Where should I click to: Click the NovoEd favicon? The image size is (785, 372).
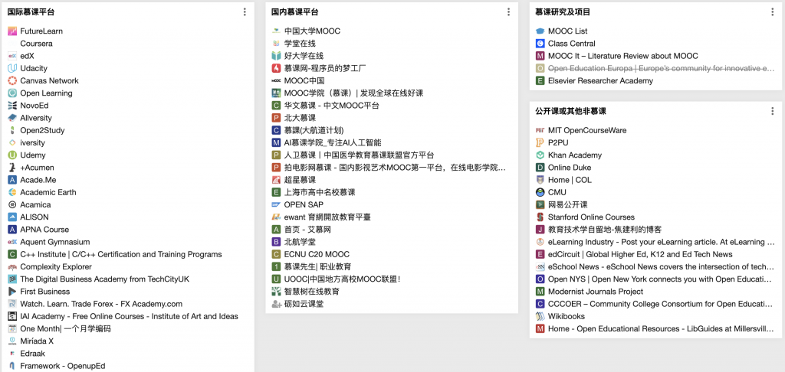pyautogui.click(x=12, y=106)
